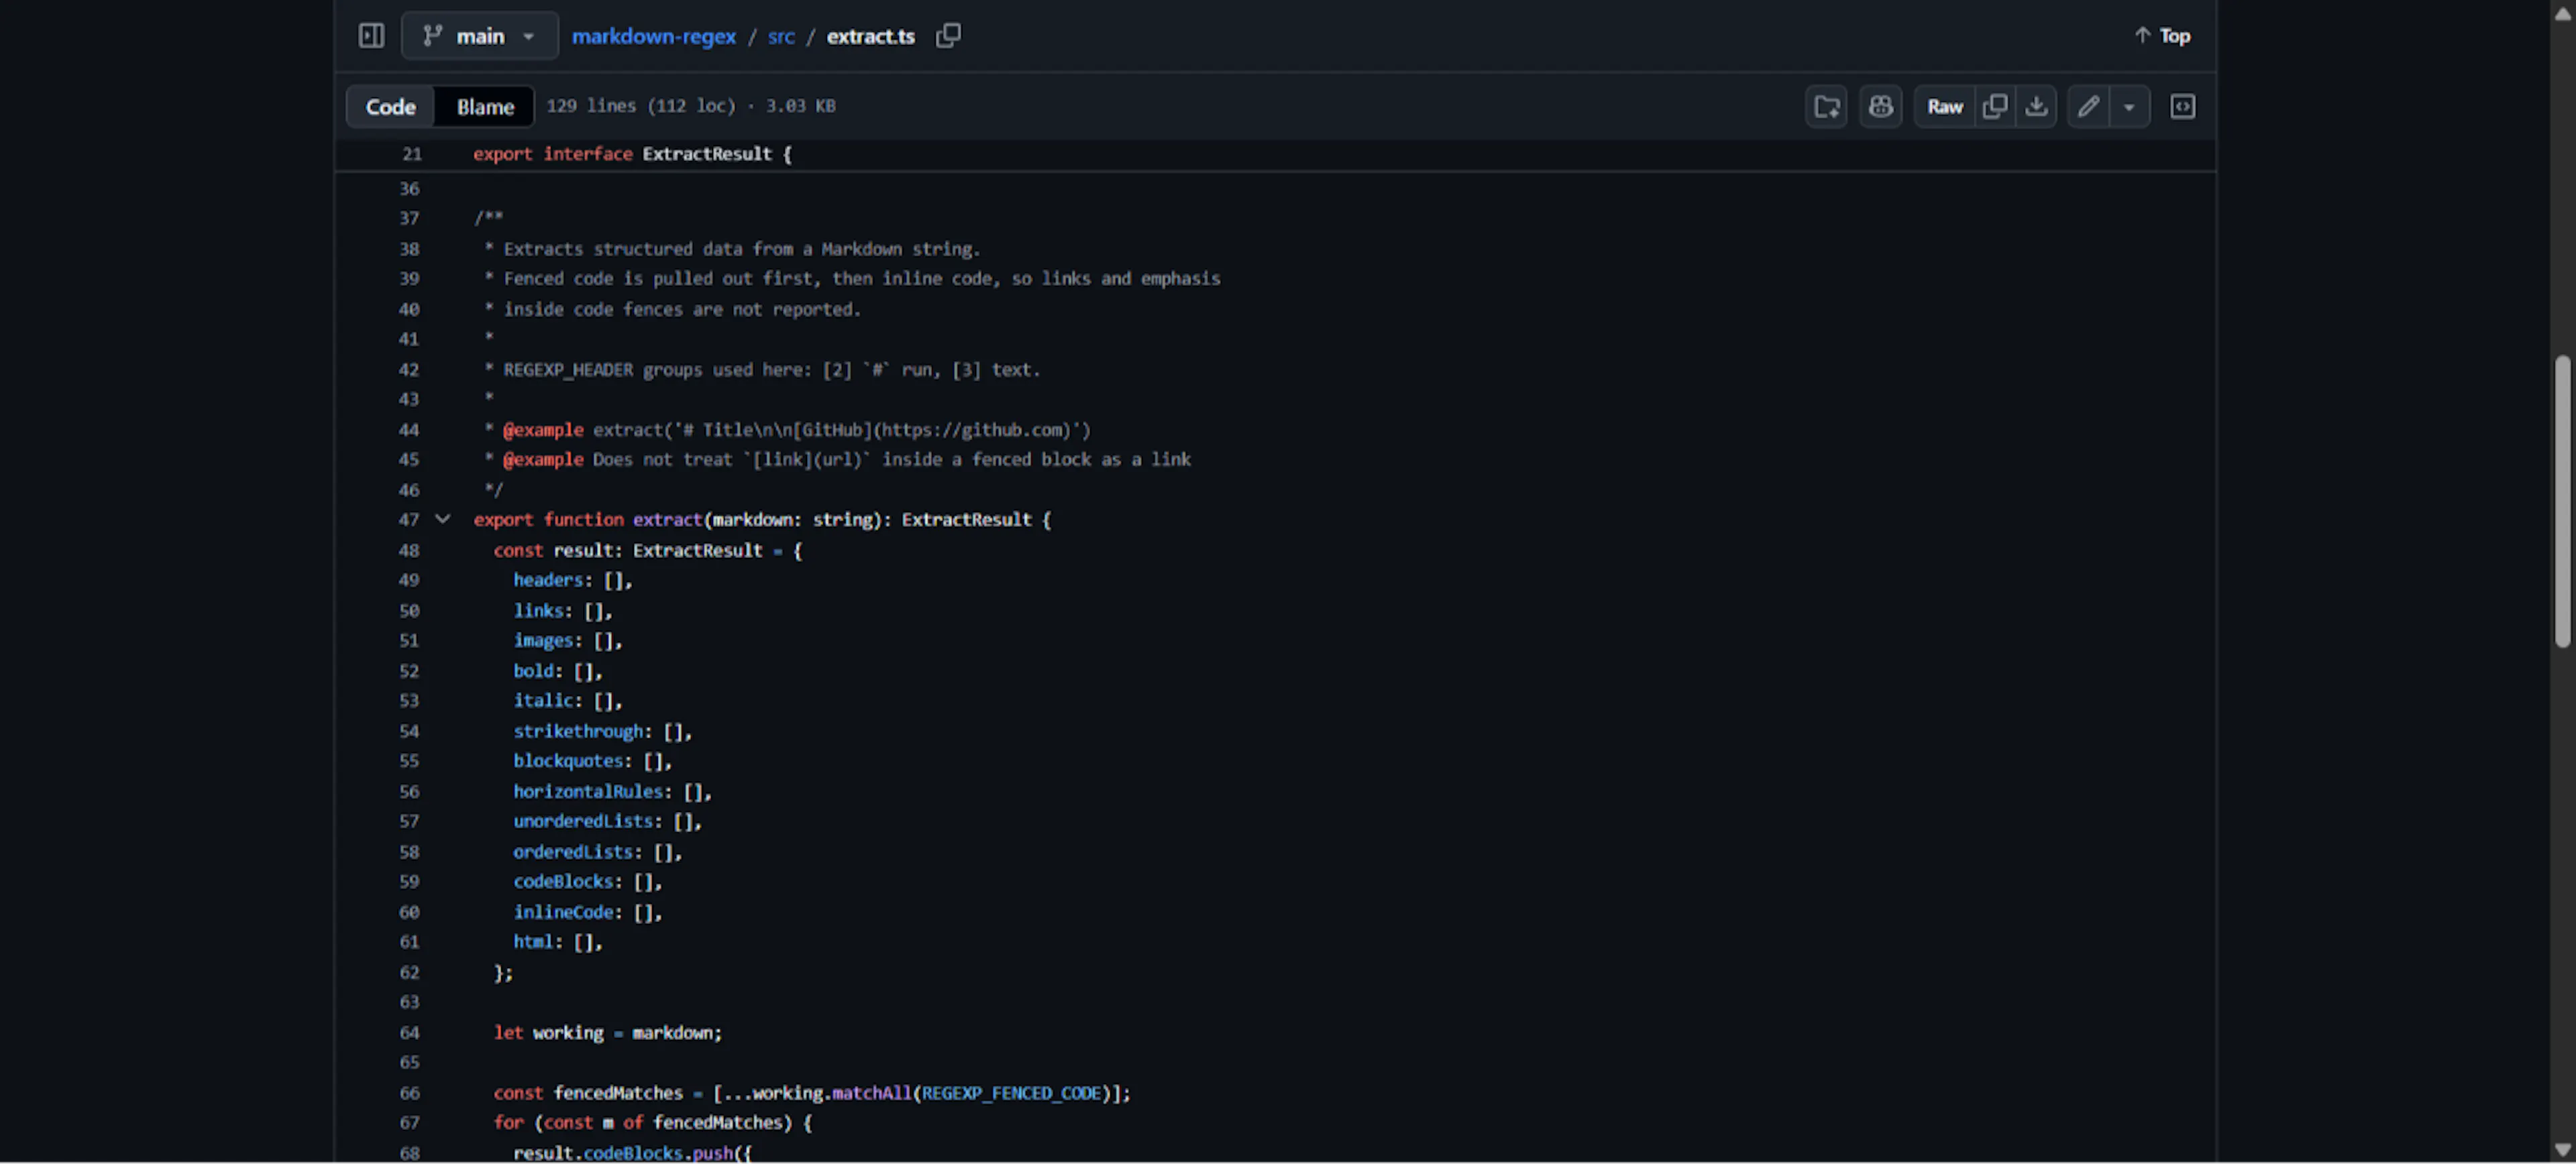Expand the file tree side panel
Screen dimensions: 2576x1164
pyautogui.click(x=371, y=36)
